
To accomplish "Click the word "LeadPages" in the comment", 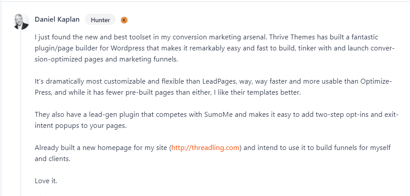I will tap(219, 81).
